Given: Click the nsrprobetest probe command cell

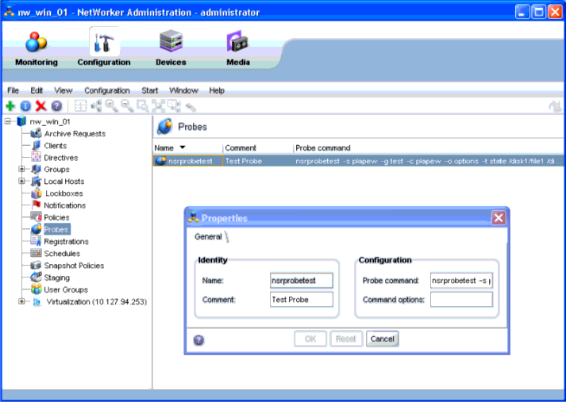Looking at the screenshot, I should pos(428,161).
